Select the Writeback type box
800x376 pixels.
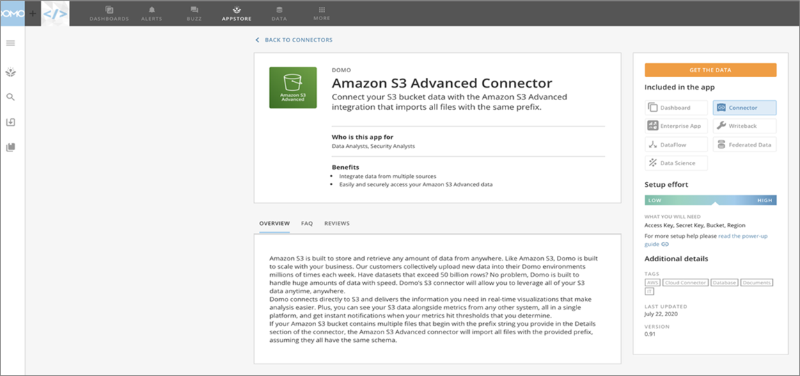(744, 126)
